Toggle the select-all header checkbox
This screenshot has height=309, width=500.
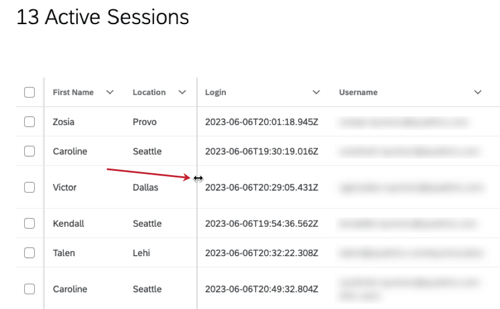29,92
